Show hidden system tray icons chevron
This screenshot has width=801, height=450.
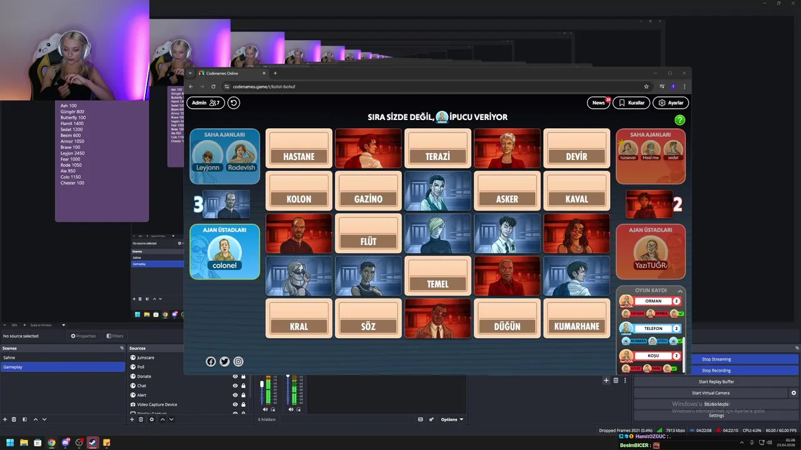point(742,442)
